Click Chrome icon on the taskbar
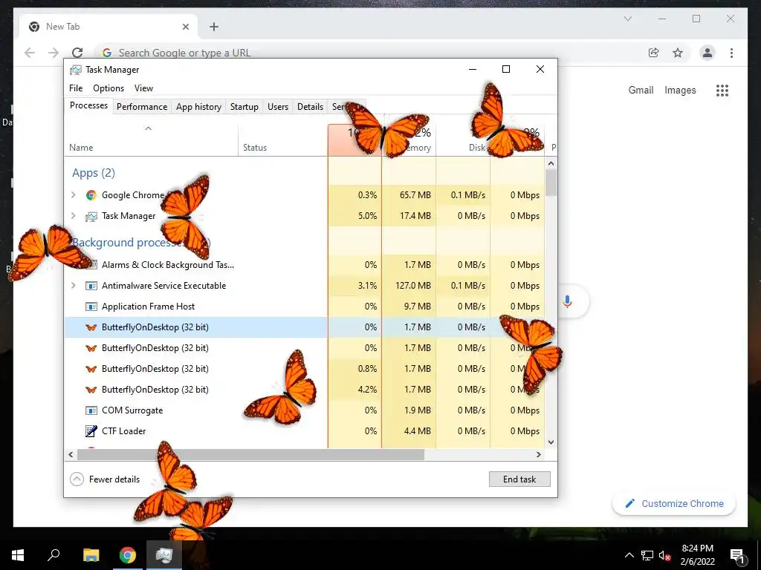Screen dimensions: 761x570 pos(128,555)
